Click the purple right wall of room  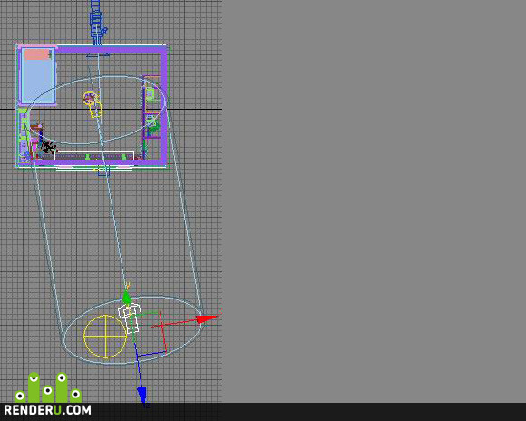tap(164, 106)
